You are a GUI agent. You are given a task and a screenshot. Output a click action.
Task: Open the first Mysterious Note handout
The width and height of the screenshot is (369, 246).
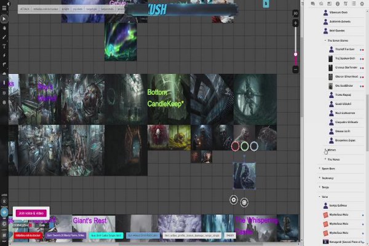(x=343, y=215)
